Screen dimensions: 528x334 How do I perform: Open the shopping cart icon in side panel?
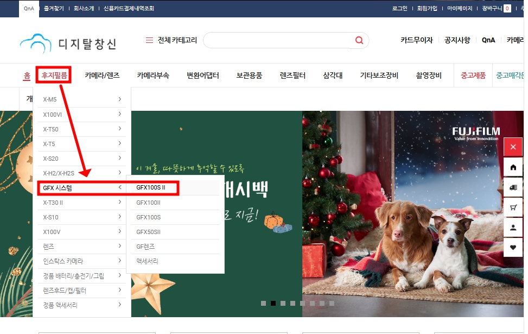point(513,207)
